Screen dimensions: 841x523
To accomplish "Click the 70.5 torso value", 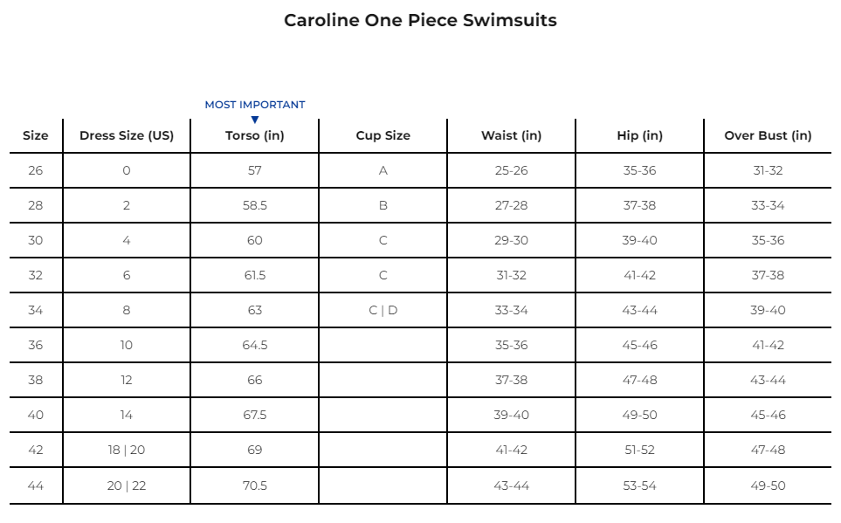I will 255,485.
